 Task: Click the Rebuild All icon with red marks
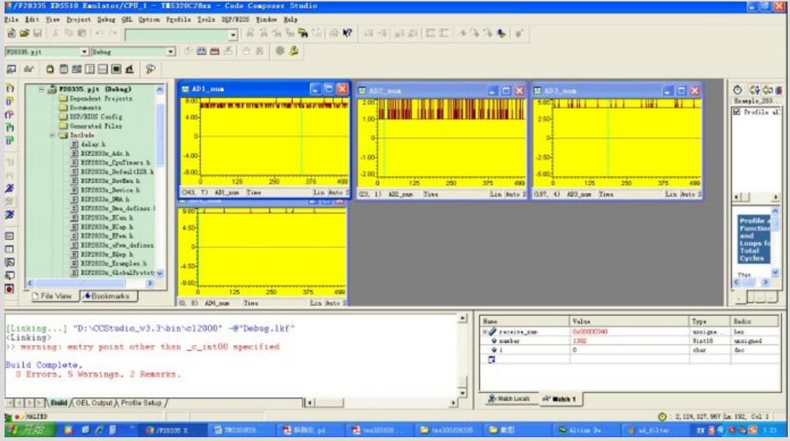point(215,51)
